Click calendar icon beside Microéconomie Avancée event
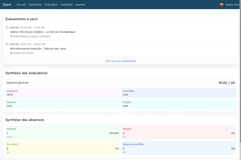Viewport: 241px width, 160px height. click(x=7, y=44)
